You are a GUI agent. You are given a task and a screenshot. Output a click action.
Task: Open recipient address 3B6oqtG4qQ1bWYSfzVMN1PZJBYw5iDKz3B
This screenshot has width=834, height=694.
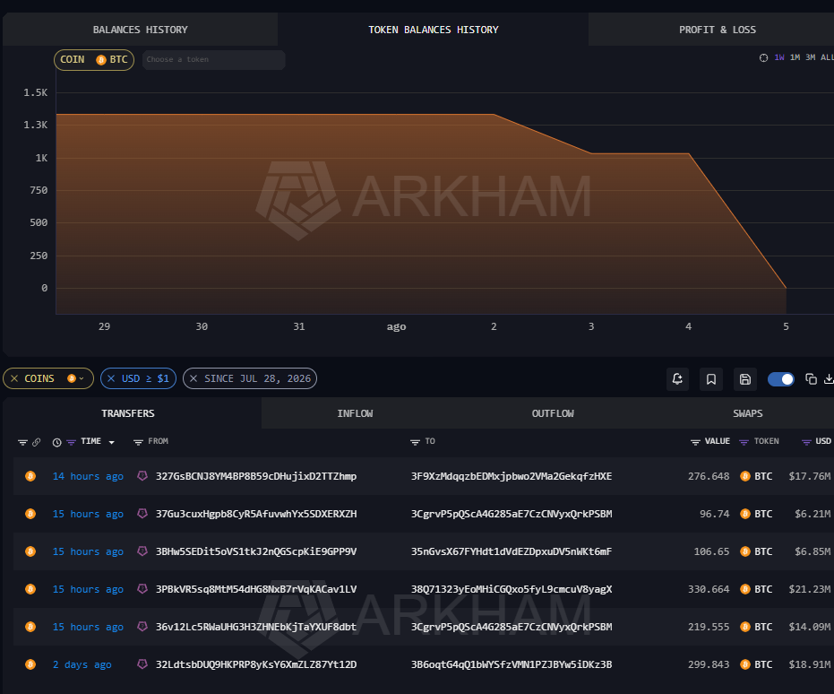(x=512, y=664)
